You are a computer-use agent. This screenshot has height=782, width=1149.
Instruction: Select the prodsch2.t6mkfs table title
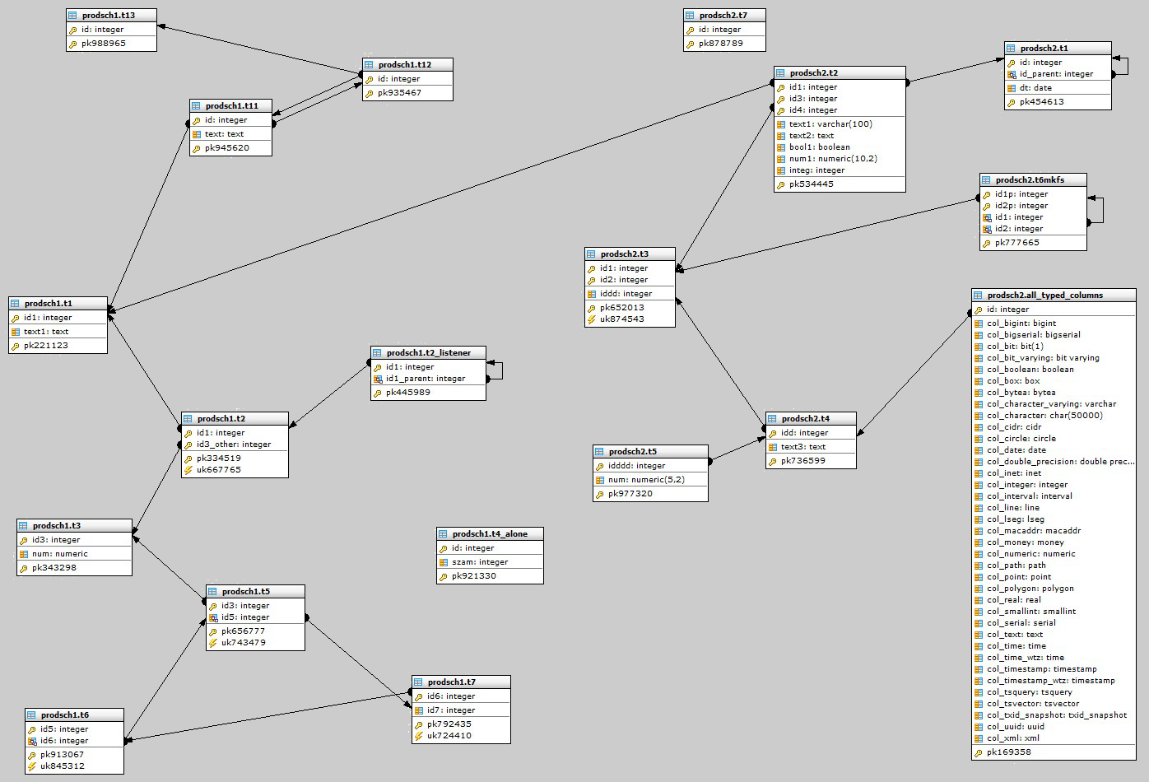pos(1030,180)
